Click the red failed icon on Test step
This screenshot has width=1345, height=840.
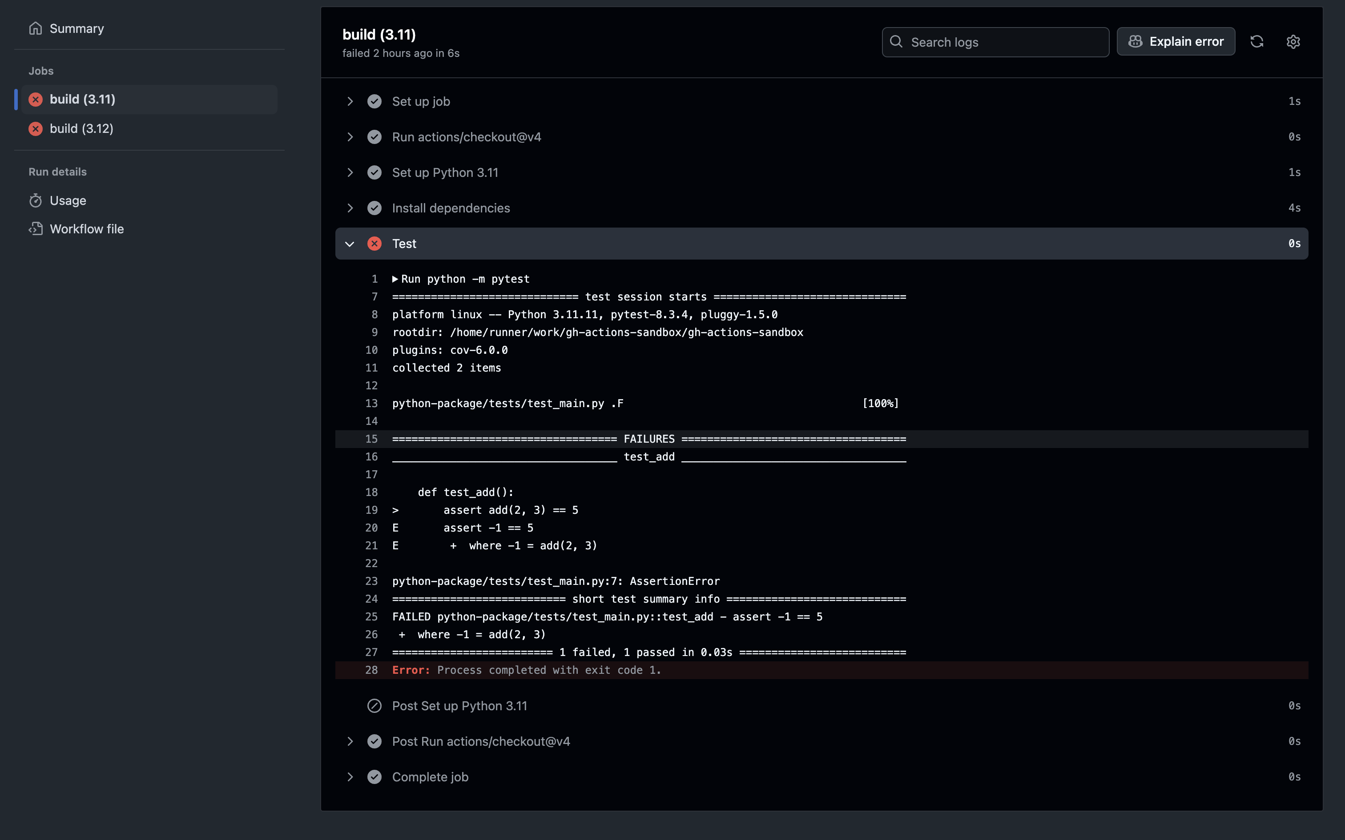[x=375, y=244]
